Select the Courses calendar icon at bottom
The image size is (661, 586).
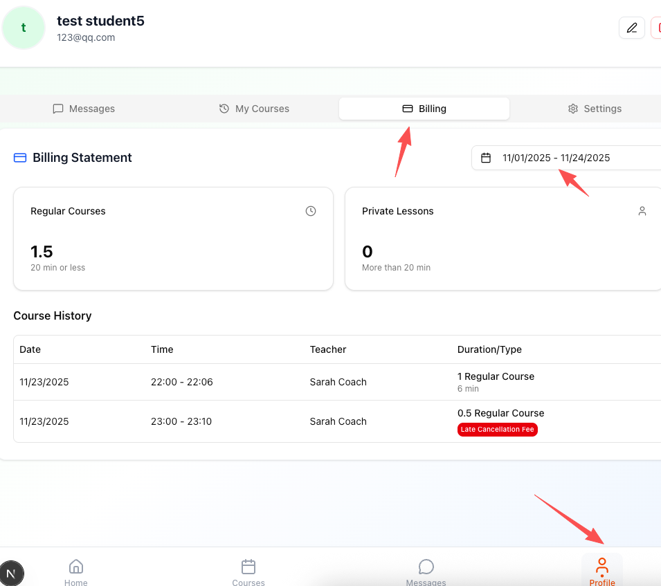pos(248,566)
